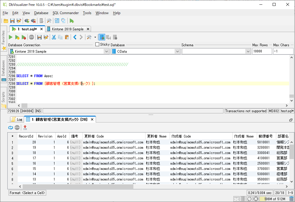
Task: Switch to Kintone 2019 Sample tab
Action: 68,29
